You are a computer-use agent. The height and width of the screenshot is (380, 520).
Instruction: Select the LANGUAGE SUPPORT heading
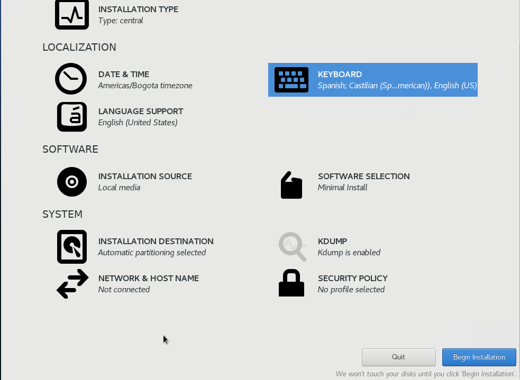click(x=141, y=112)
